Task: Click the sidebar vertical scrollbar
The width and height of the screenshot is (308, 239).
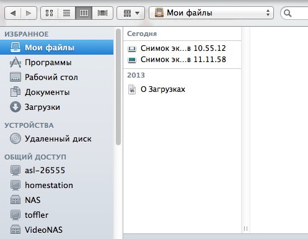Action: tap(118, 87)
